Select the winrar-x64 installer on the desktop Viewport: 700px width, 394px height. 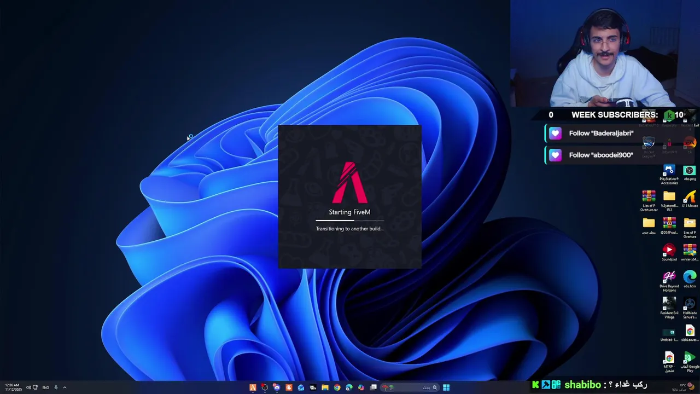[690, 253]
